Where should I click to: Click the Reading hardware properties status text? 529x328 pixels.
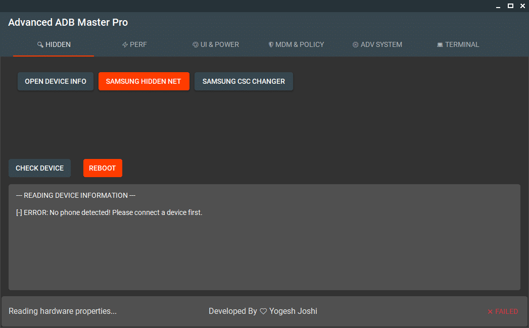63,311
